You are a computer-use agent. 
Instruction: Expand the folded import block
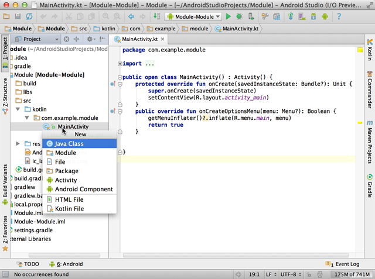(121, 63)
